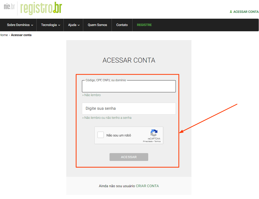Open the Privacidade link under reCAPTCHA
The width and height of the screenshot is (259, 199).
click(x=147, y=141)
